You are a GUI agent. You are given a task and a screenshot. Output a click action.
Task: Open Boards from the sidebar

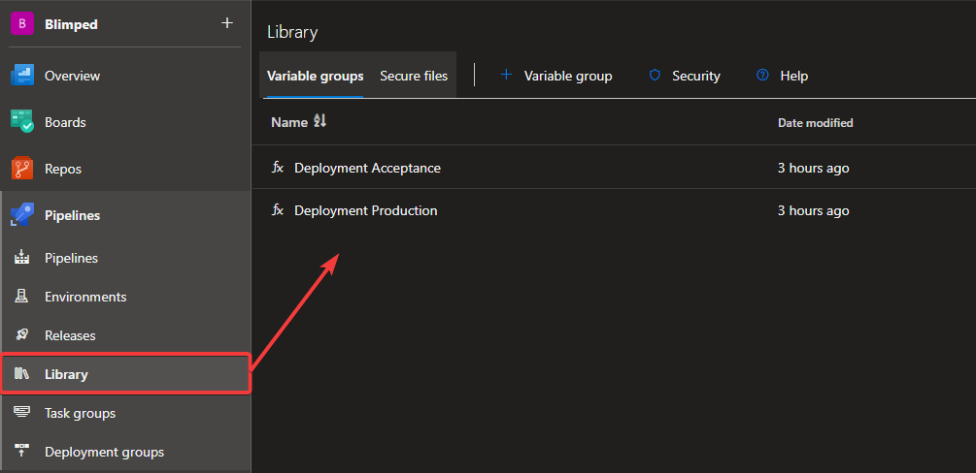65,122
